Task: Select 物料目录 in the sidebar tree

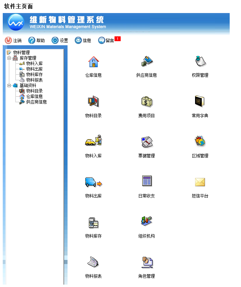Action: [34, 91]
